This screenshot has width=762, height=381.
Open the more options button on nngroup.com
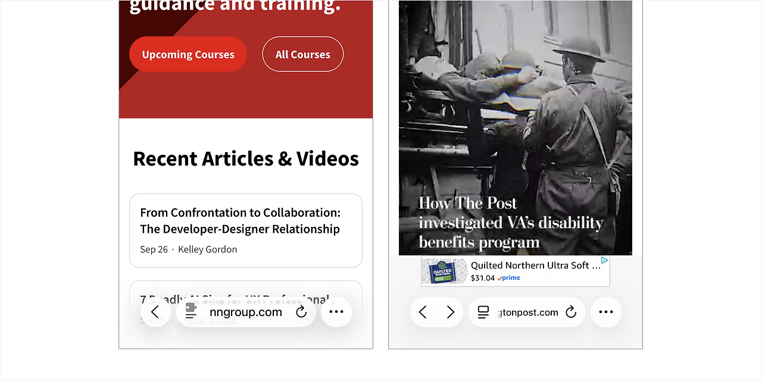tap(336, 312)
